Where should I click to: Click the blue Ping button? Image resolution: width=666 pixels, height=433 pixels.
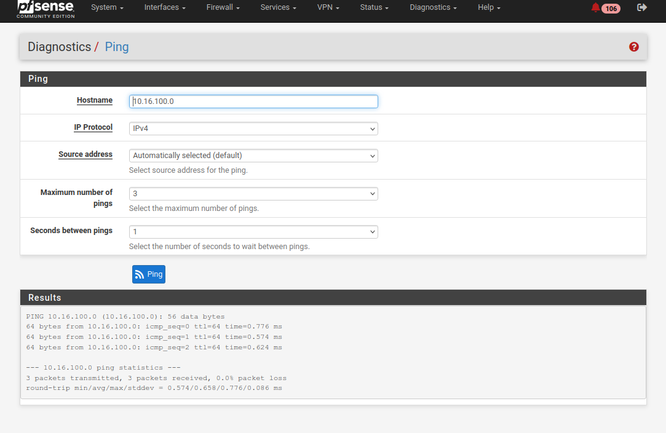click(x=149, y=274)
